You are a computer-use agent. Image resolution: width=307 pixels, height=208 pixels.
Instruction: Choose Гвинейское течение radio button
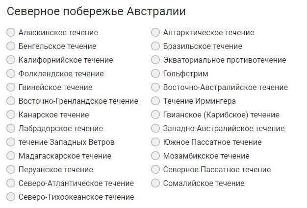click(11, 87)
